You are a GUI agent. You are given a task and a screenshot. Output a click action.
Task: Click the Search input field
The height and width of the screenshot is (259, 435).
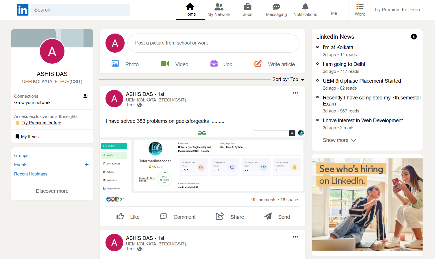click(x=80, y=10)
